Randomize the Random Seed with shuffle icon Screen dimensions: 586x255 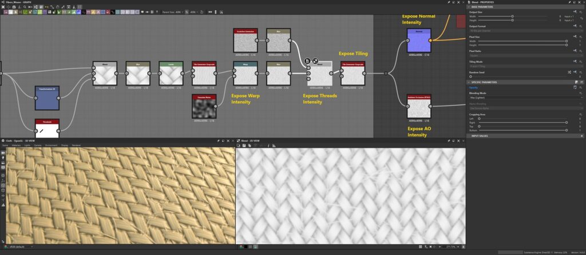[x=569, y=72]
